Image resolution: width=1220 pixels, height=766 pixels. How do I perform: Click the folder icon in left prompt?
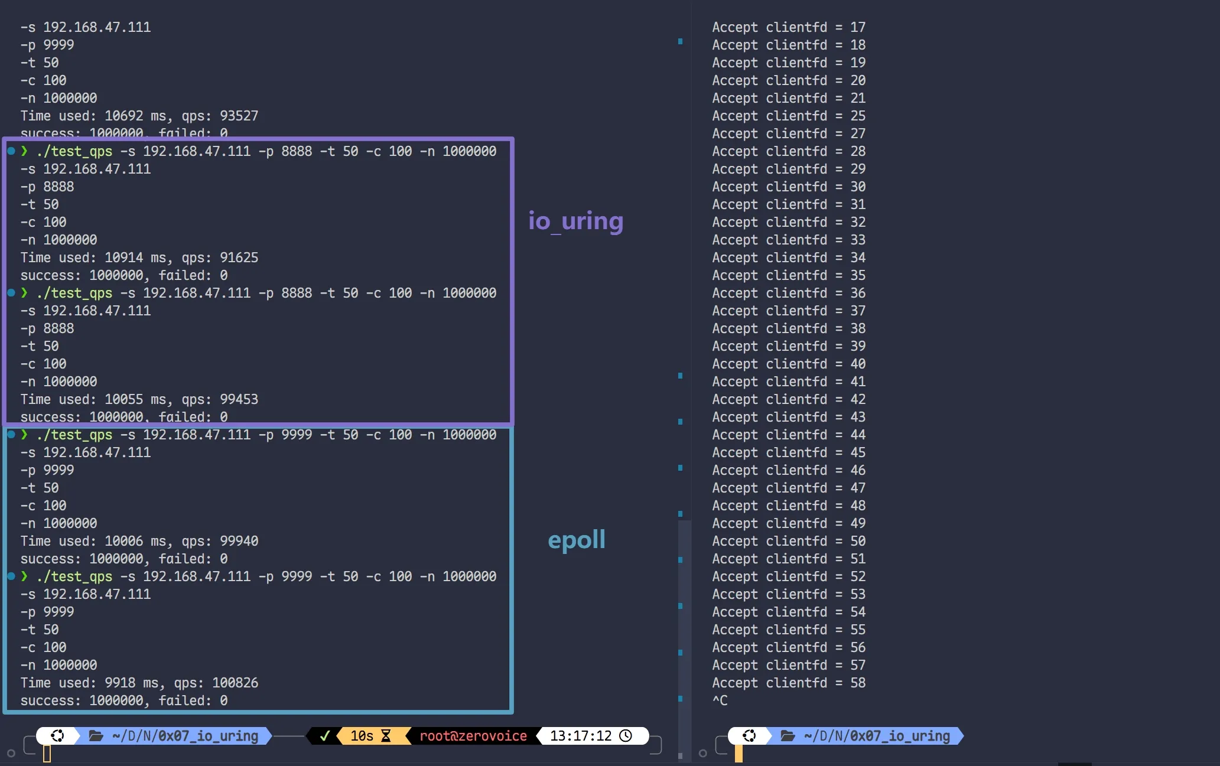96,735
